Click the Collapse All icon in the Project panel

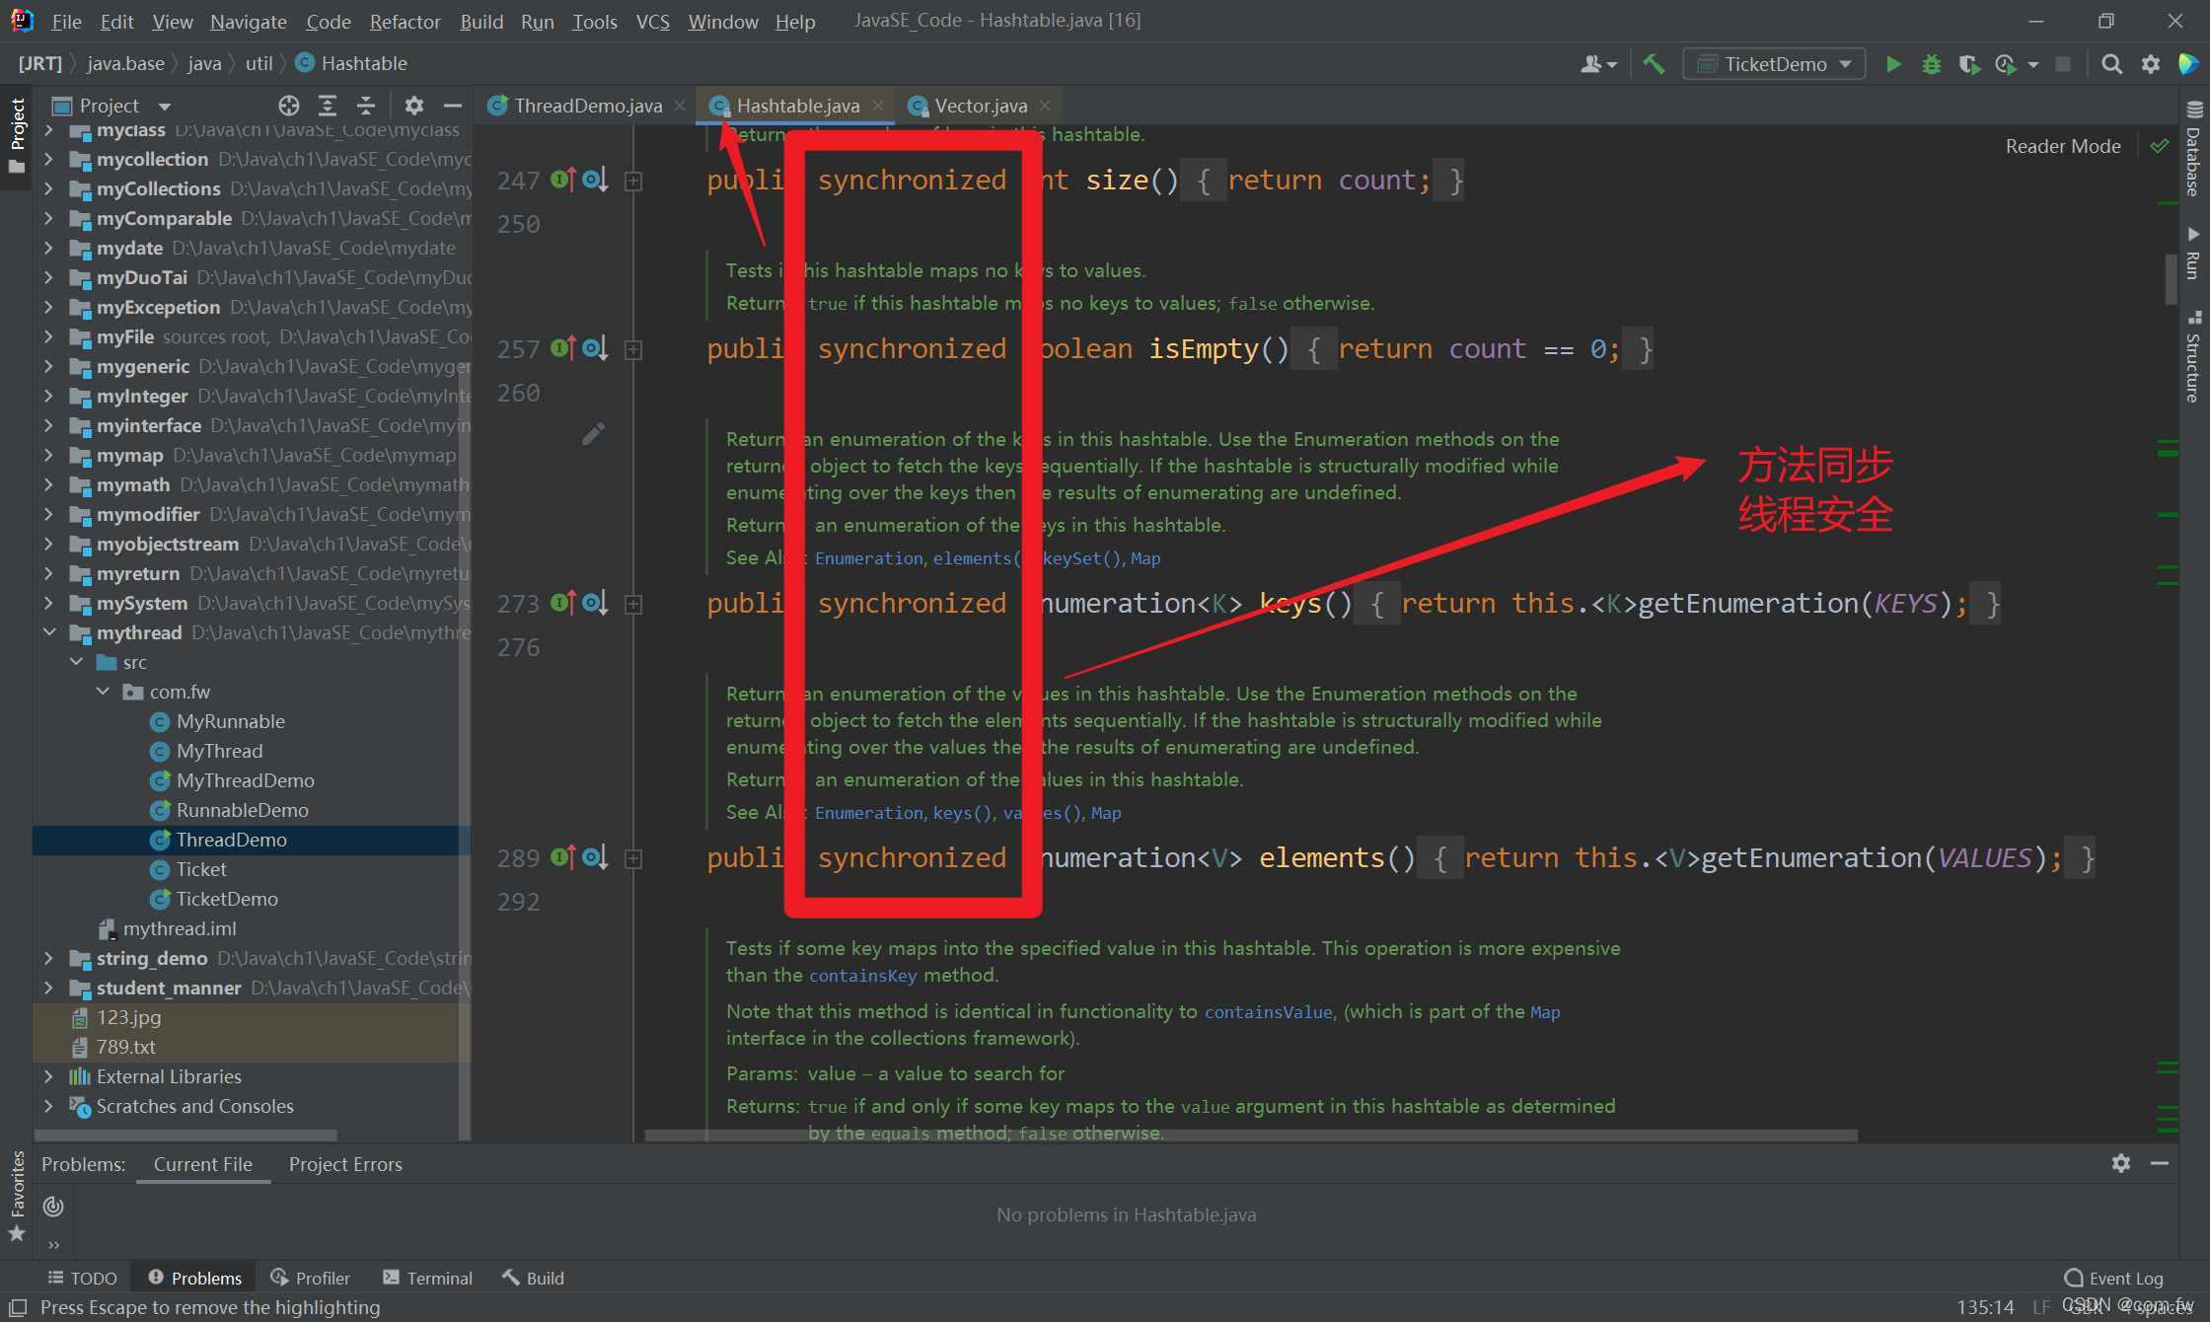[366, 106]
